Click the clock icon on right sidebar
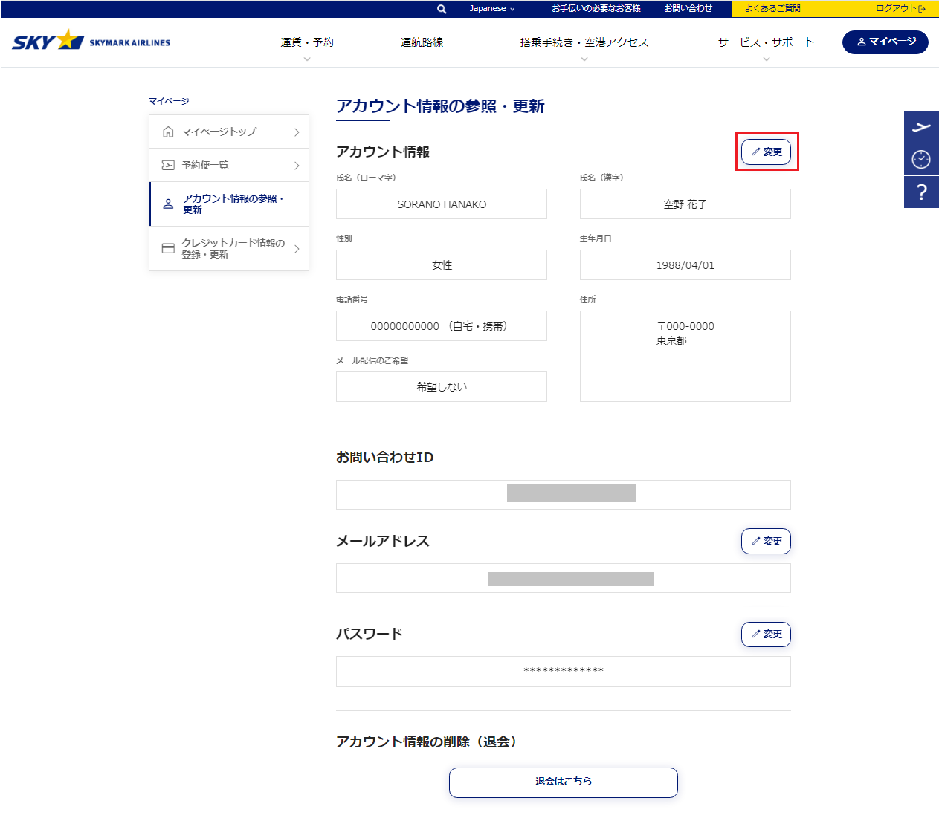 tap(921, 159)
